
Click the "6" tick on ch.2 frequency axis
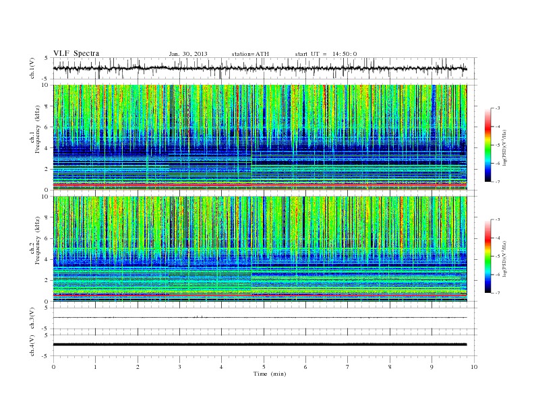[x=48, y=238]
